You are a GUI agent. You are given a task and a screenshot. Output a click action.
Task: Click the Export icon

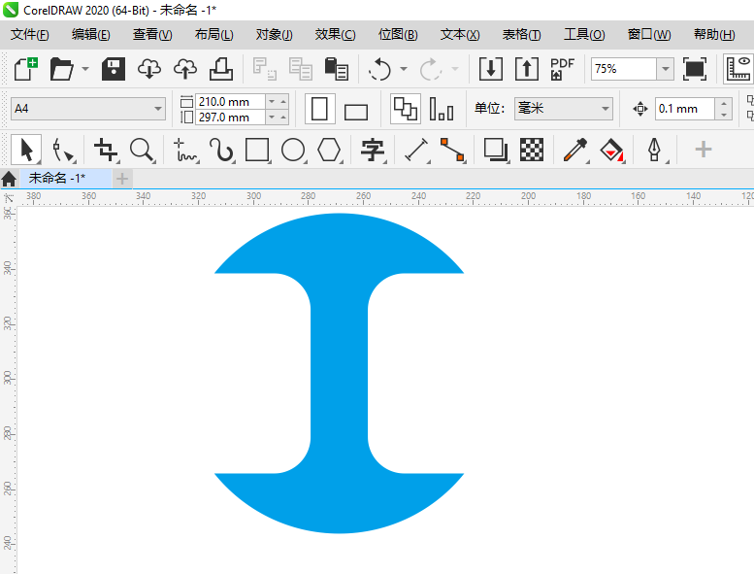point(527,69)
